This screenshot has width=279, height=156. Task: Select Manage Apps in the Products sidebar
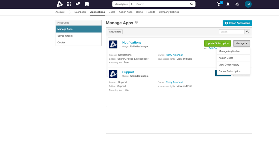pos(78,29)
